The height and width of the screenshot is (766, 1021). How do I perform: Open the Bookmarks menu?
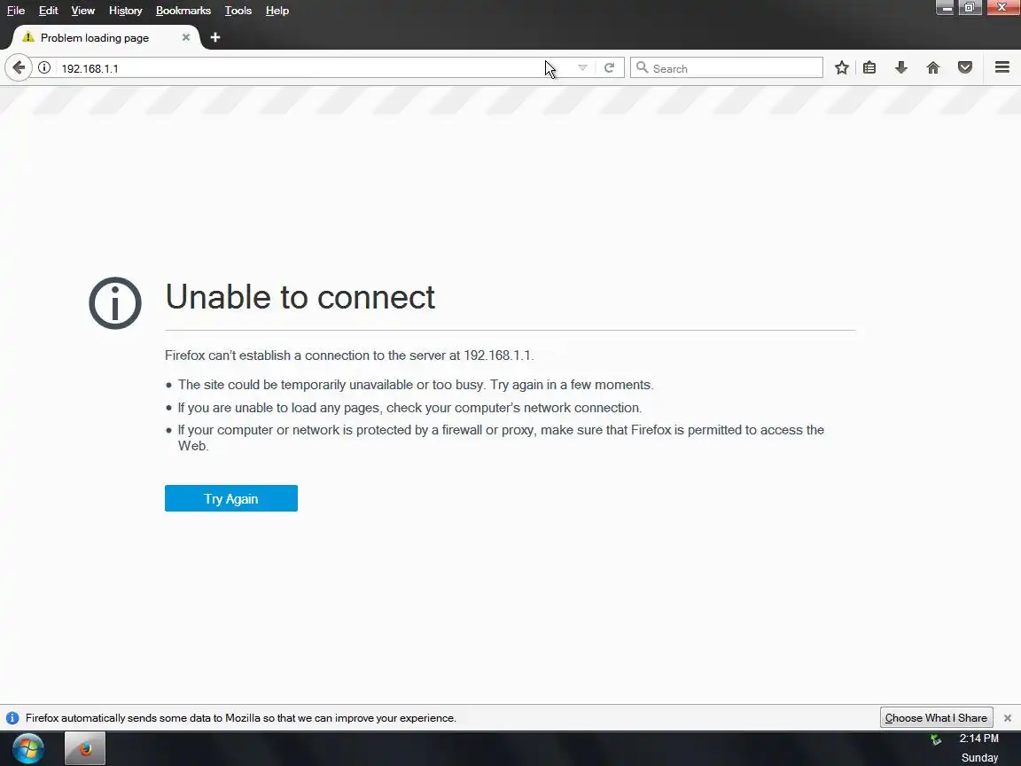183,11
